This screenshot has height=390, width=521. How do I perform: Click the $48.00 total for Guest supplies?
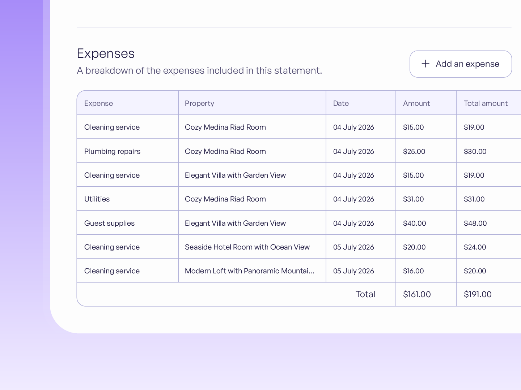[475, 223]
